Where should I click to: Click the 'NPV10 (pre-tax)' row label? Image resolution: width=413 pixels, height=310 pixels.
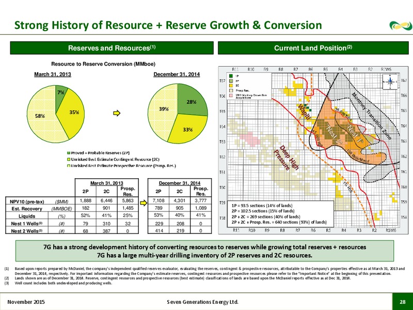click(27, 202)
